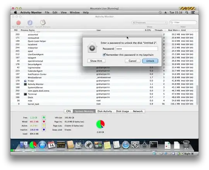209x170 pixels.
Task: Open Contacts address book in Dock
Action: (x=70, y=145)
